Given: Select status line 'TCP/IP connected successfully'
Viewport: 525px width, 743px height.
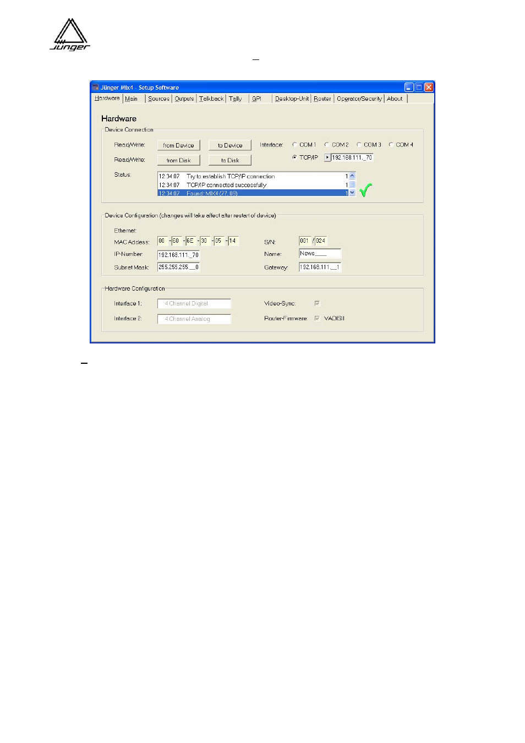Looking at the screenshot, I should (254, 185).
